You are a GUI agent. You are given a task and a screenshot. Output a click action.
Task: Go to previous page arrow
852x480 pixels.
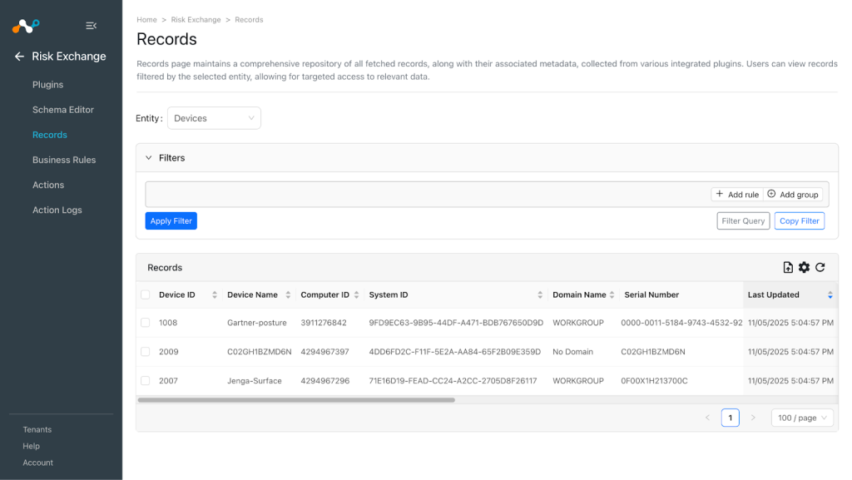pyautogui.click(x=707, y=418)
